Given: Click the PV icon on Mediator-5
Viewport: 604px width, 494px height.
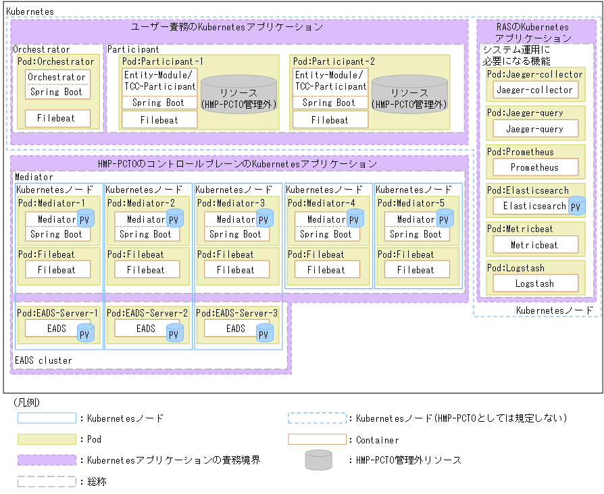Looking at the screenshot, I should (x=445, y=219).
